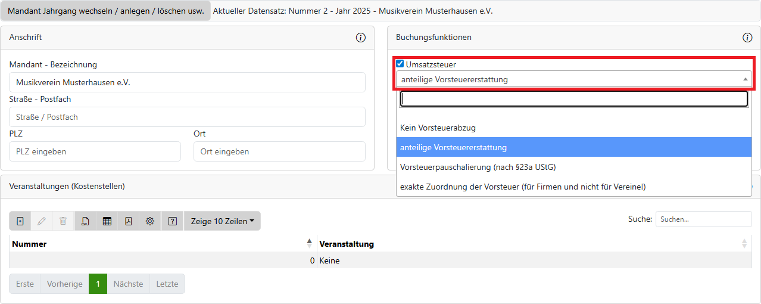Click the add new event icon
Image resolution: width=761 pixels, height=304 pixels.
[x=20, y=221]
